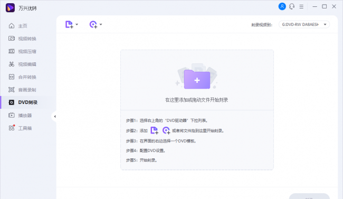Click the screen record sidebar icon

(12, 90)
